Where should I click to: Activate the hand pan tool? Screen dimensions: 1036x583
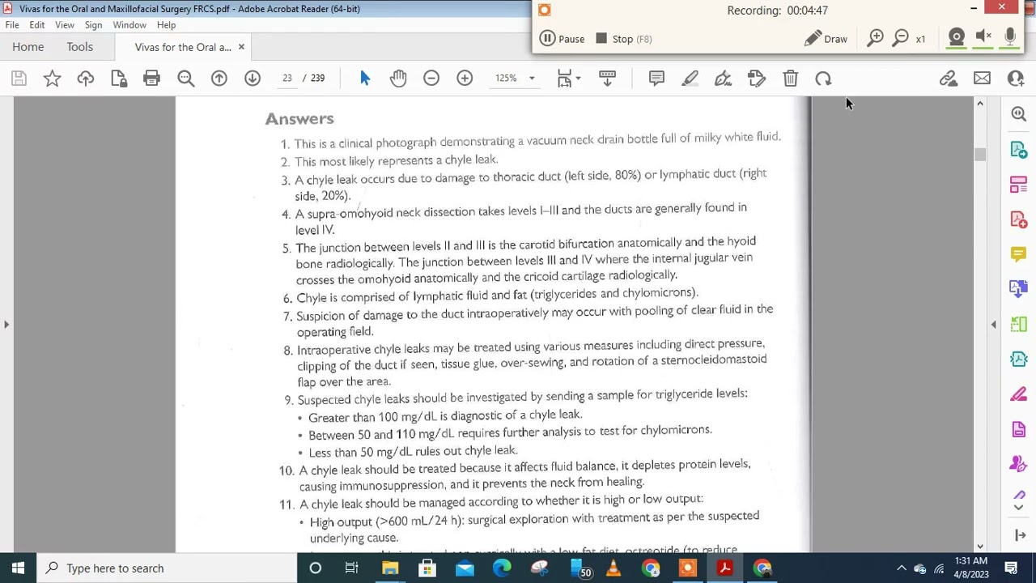398,79
